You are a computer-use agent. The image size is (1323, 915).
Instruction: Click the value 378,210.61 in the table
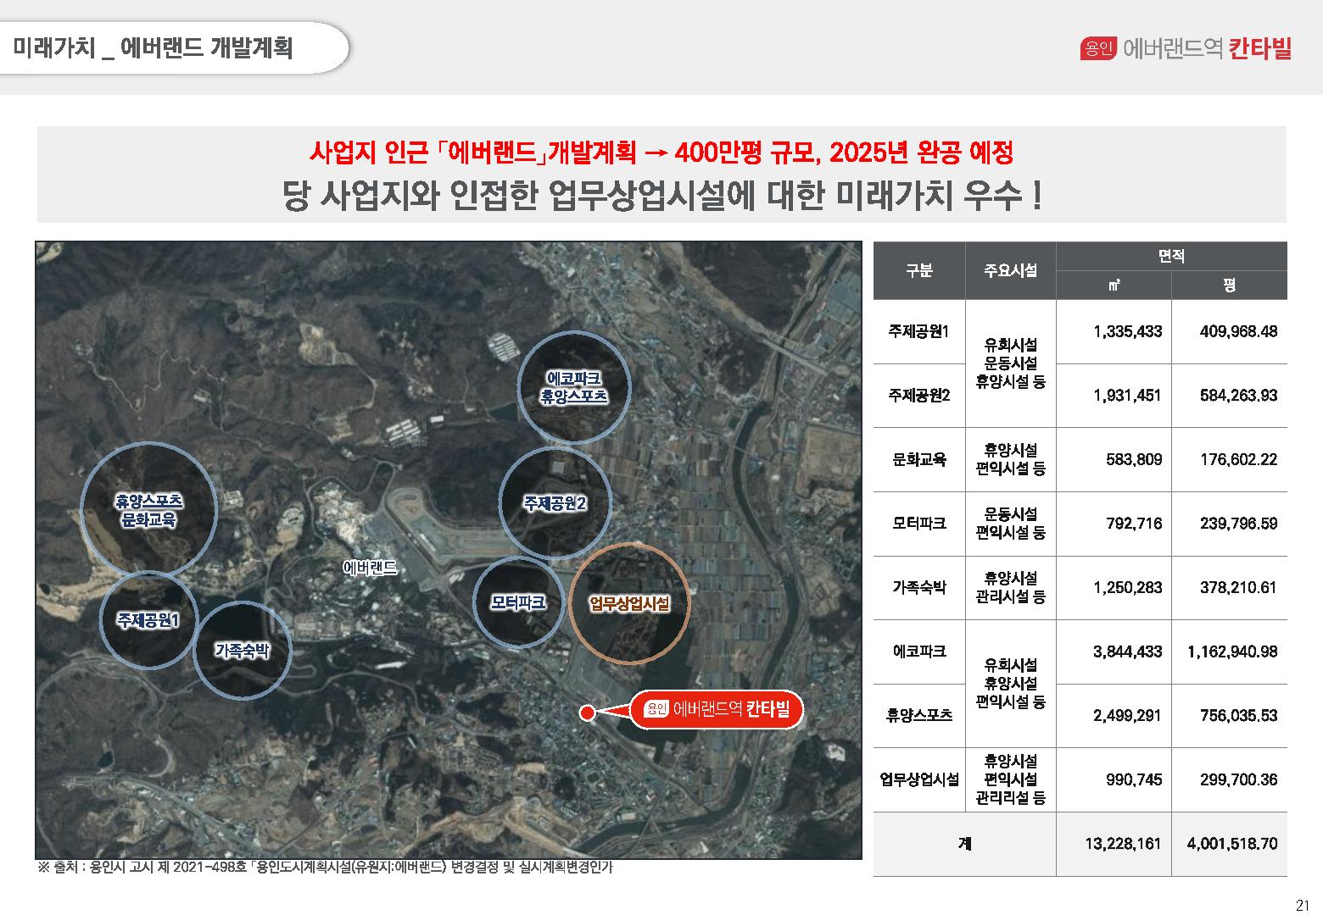pos(1239,587)
